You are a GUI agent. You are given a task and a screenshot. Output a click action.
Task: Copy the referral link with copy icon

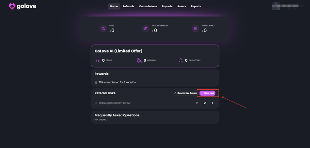pyautogui.click(x=197, y=103)
